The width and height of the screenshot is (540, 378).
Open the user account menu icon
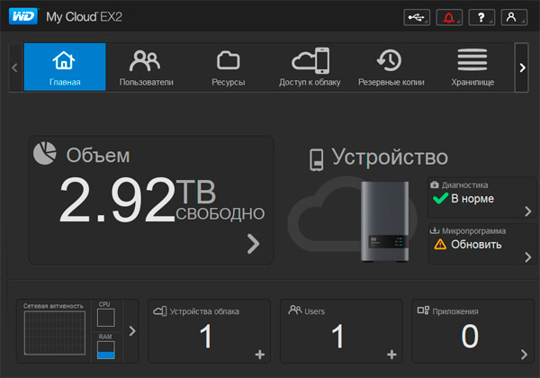[x=513, y=17]
